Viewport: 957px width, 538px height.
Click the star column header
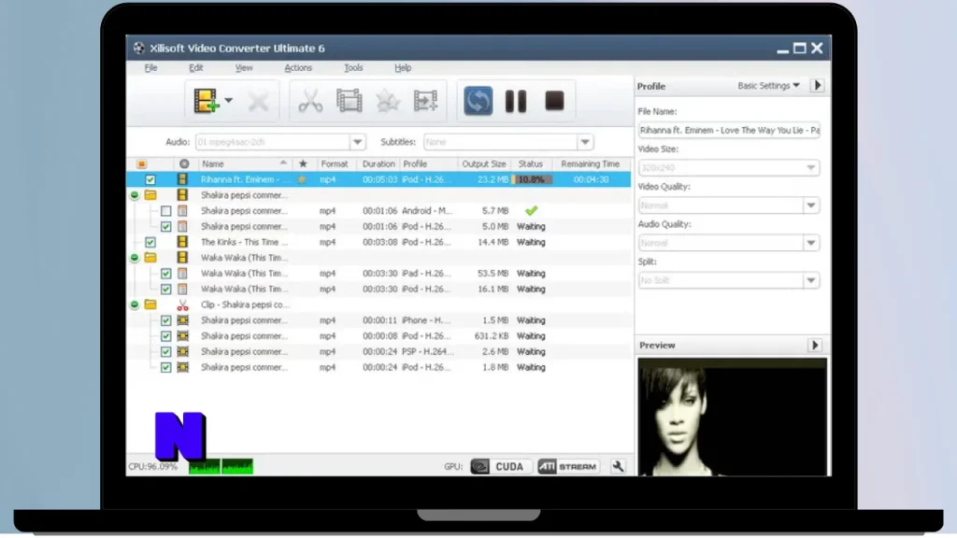coord(303,164)
